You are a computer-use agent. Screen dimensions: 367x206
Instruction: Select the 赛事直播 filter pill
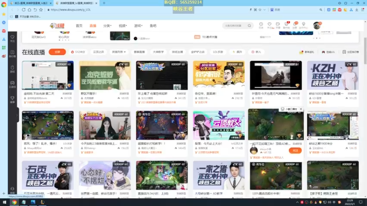tap(139, 52)
